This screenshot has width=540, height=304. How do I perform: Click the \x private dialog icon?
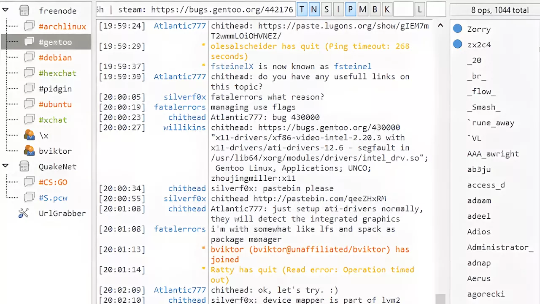[x=29, y=135]
